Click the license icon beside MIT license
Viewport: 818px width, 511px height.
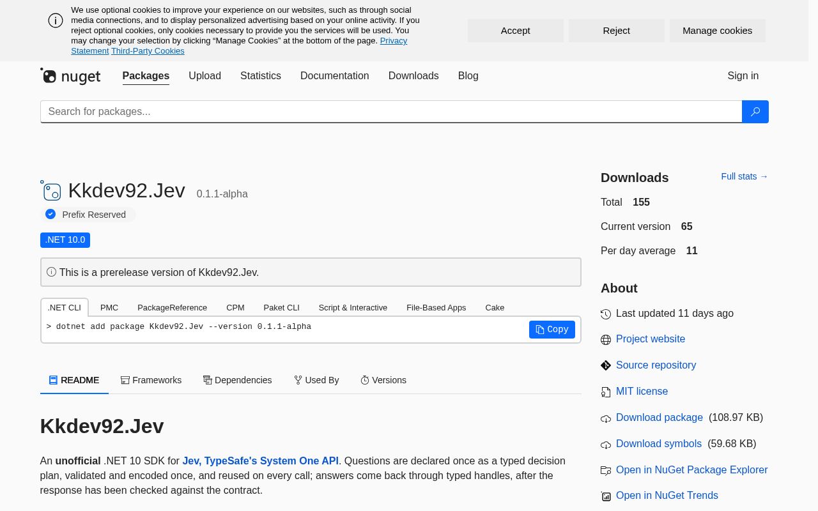(x=606, y=392)
